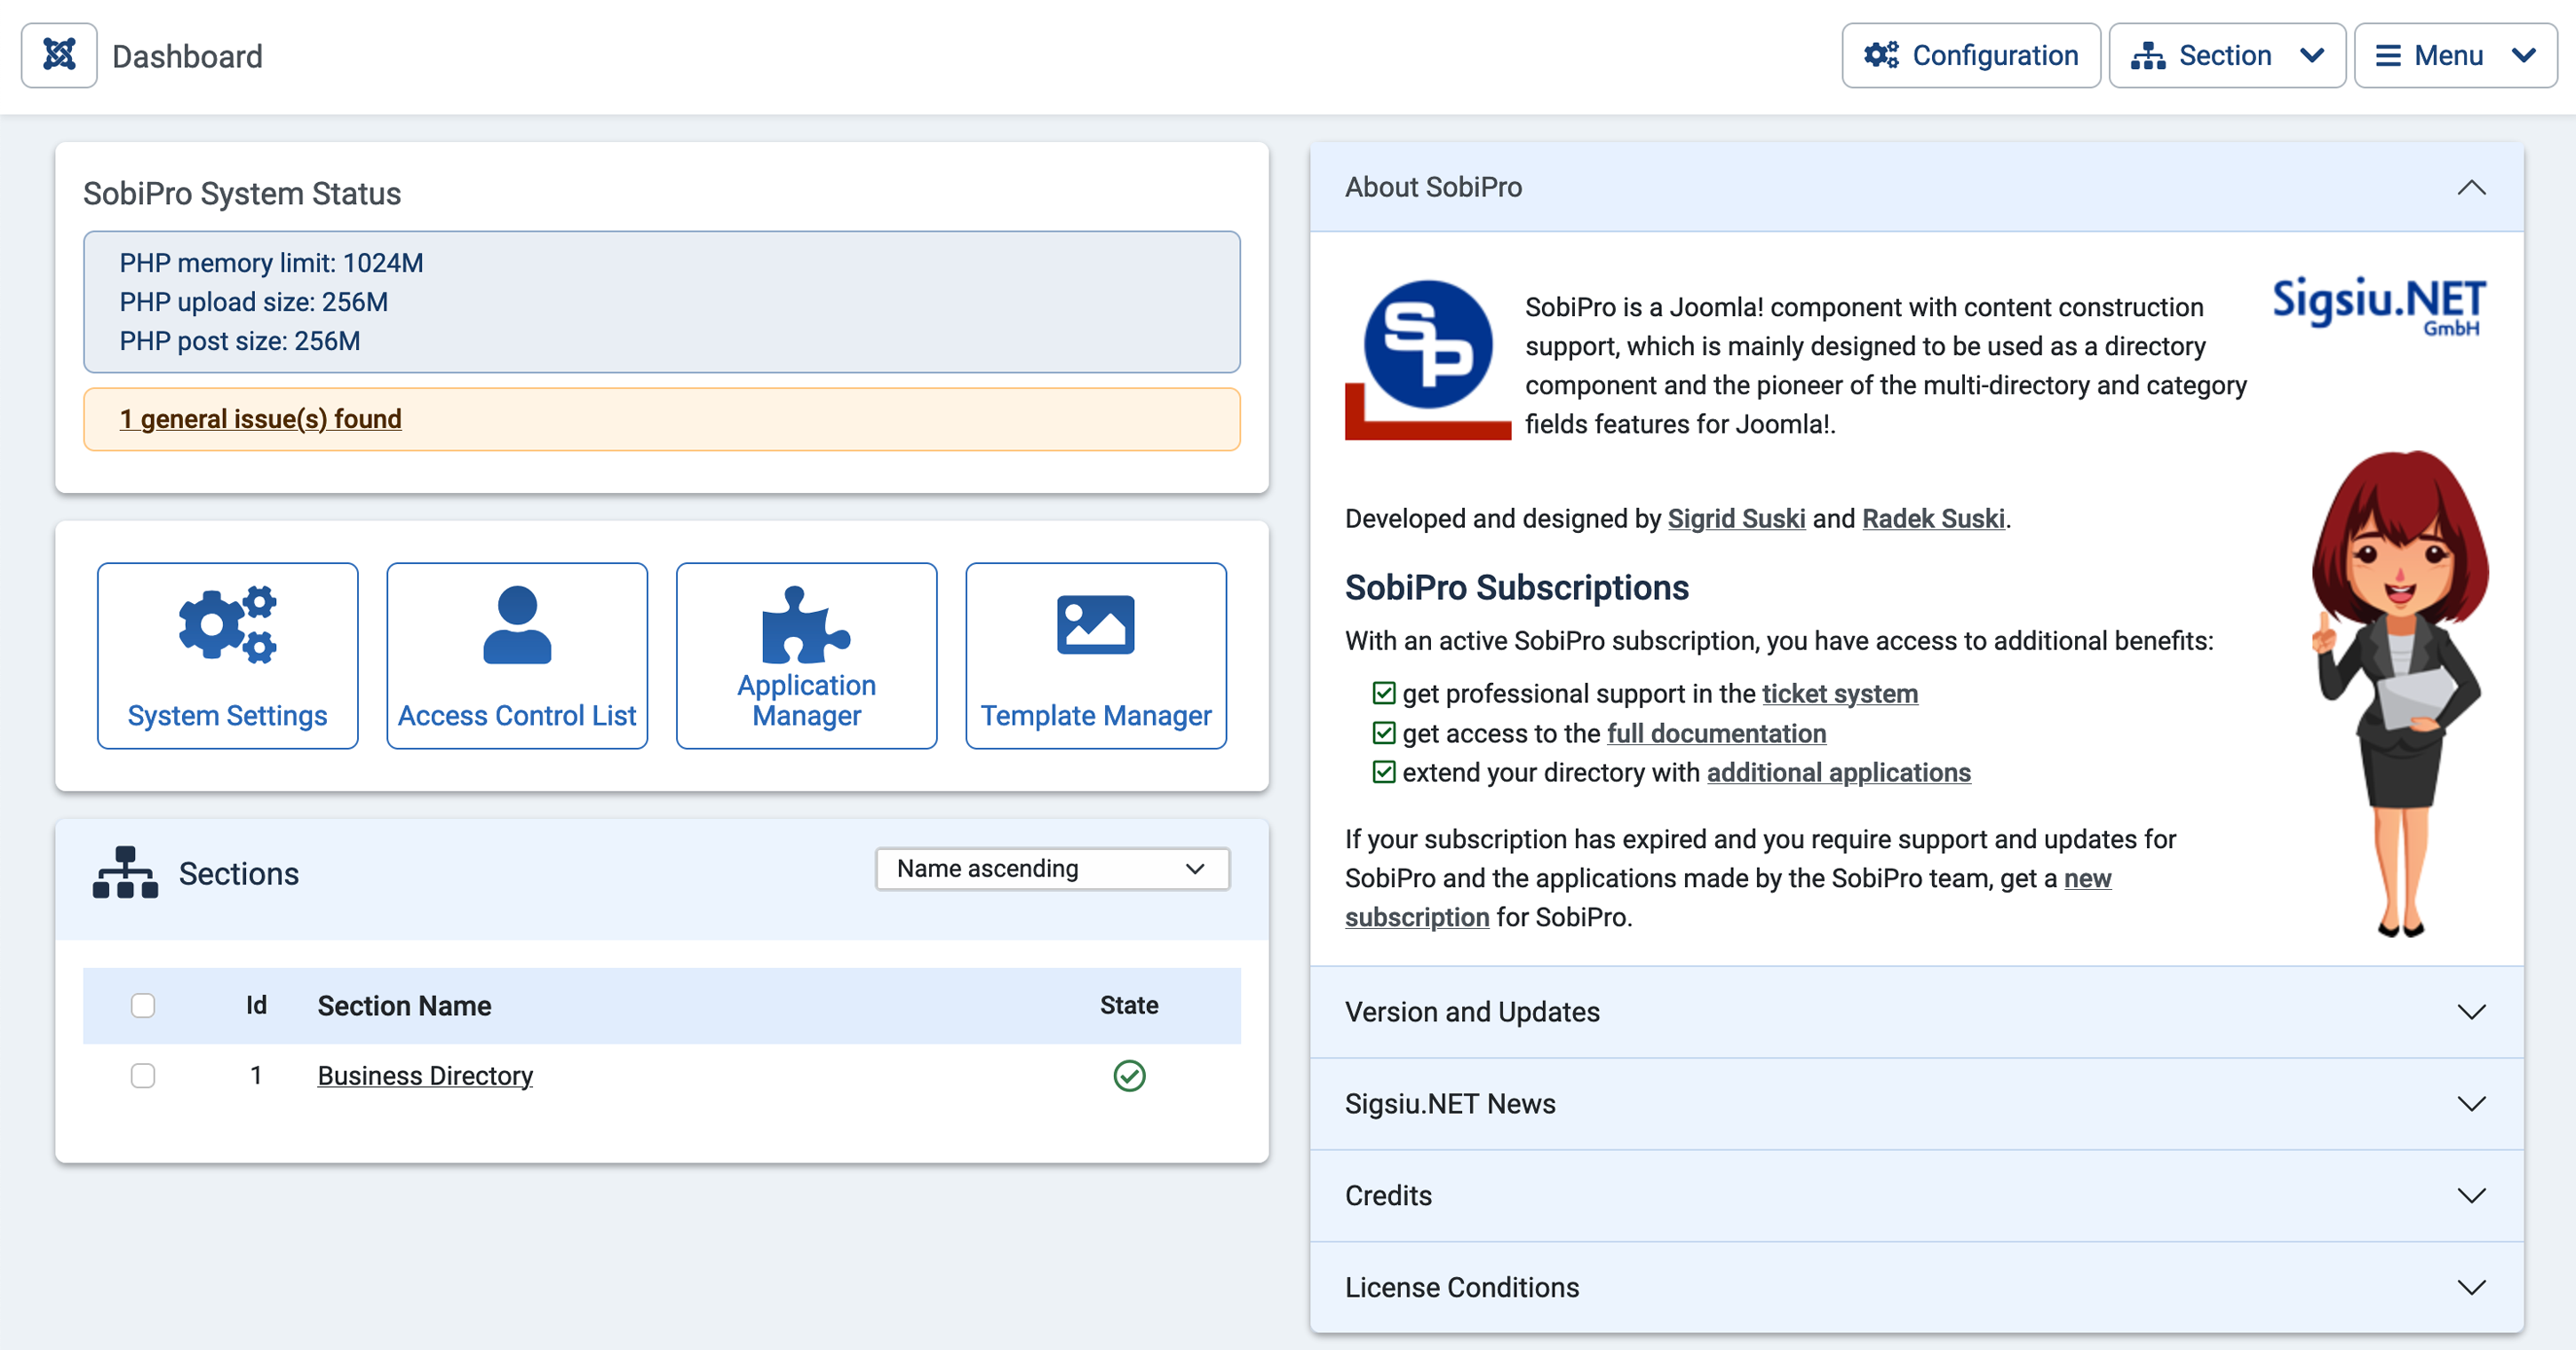Image resolution: width=2576 pixels, height=1350 pixels.
Task: Click the check icon beside ticket system
Action: coord(1384,693)
